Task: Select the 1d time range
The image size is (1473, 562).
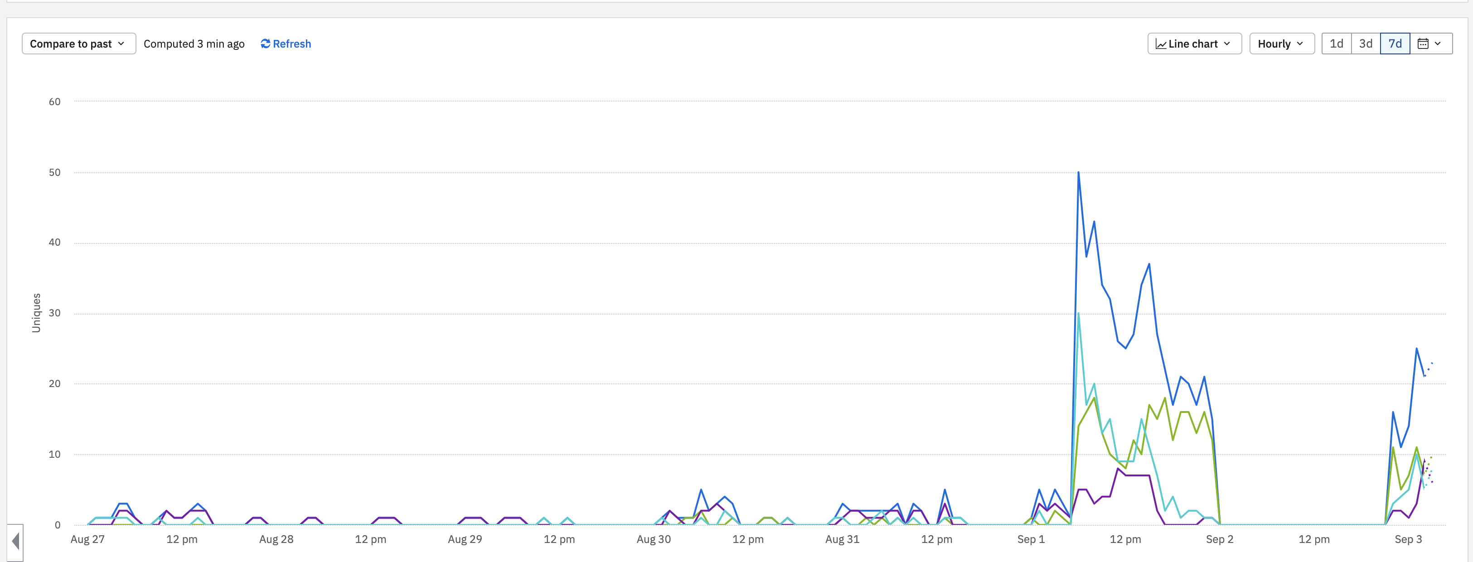Action: [x=1337, y=44]
